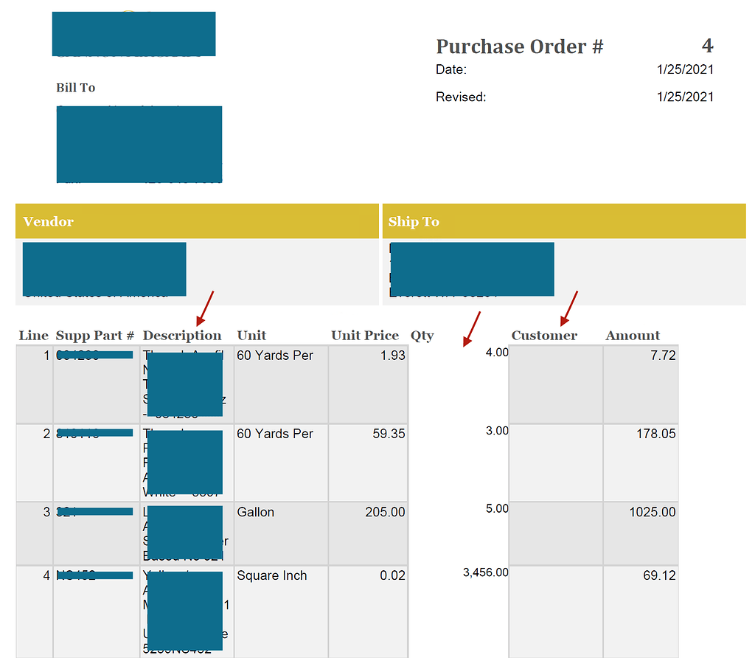Screen dimensions: 755x658
Task: Click the Description column header
Action: coord(182,335)
